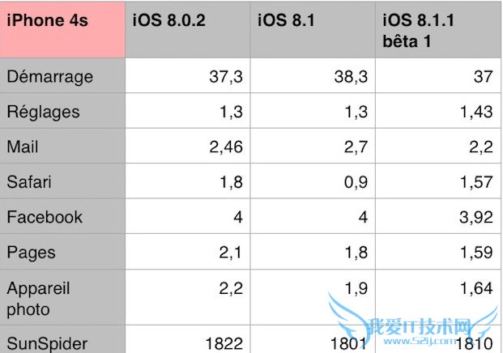Viewport: 503px width, 353px height.
Task: Click the pink iPhone 4s header cell
Action: click(x=63, y=28)
